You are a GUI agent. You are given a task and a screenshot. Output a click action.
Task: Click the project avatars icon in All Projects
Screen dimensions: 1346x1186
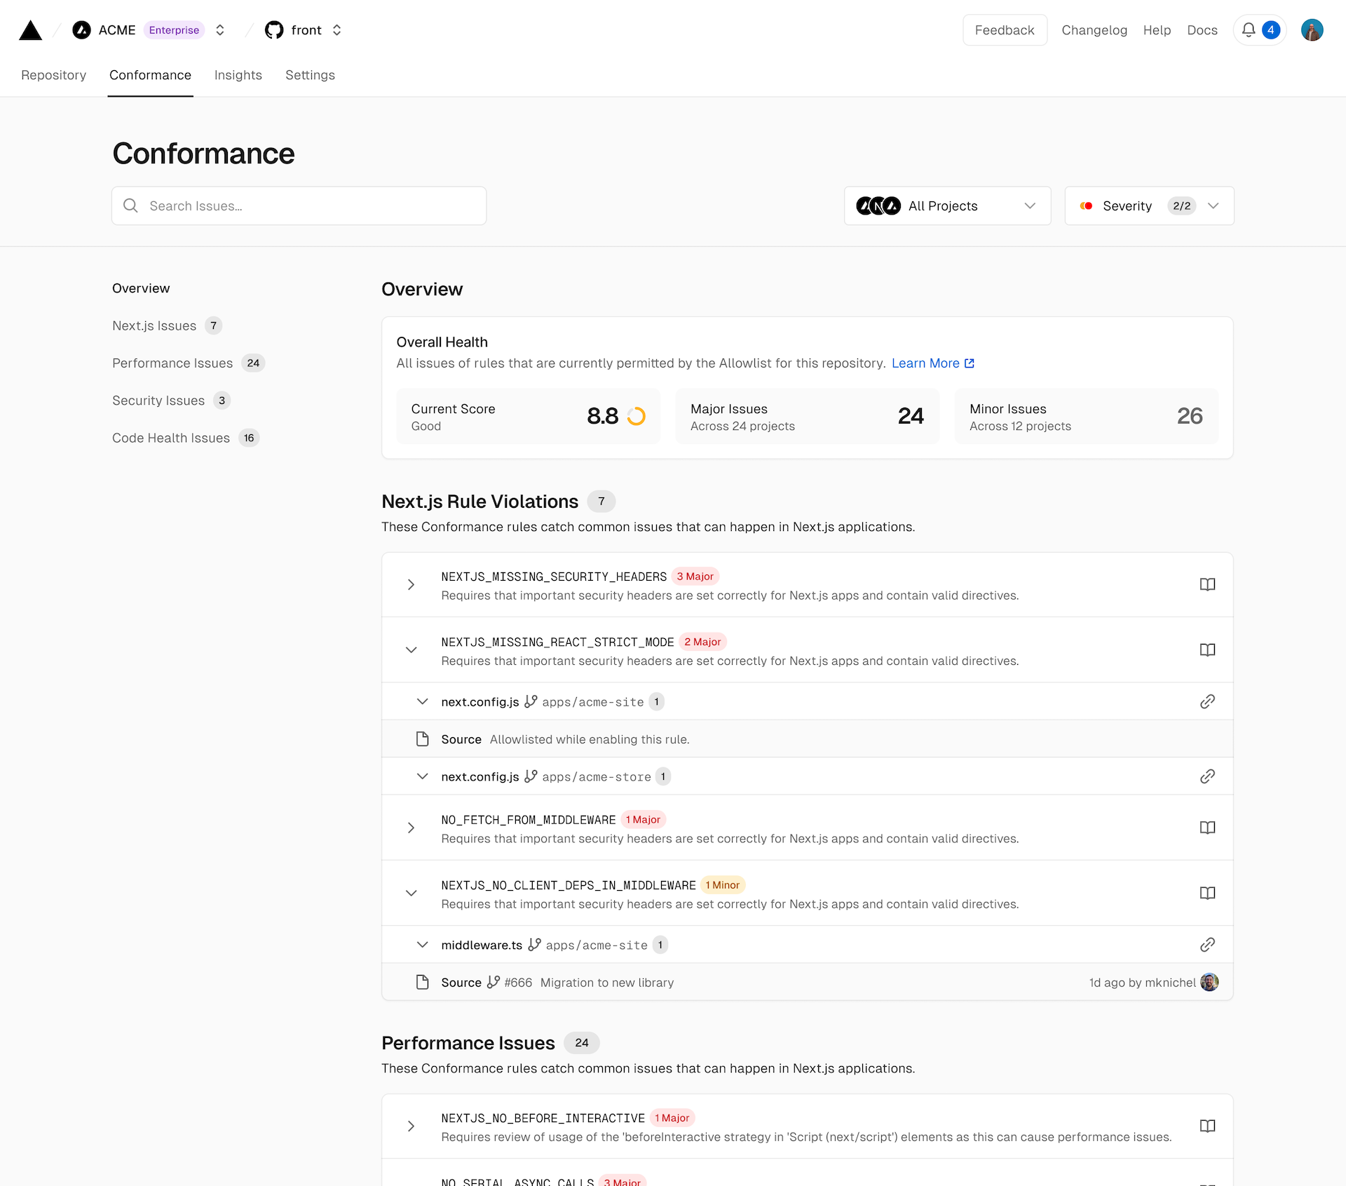pos(878,205)
